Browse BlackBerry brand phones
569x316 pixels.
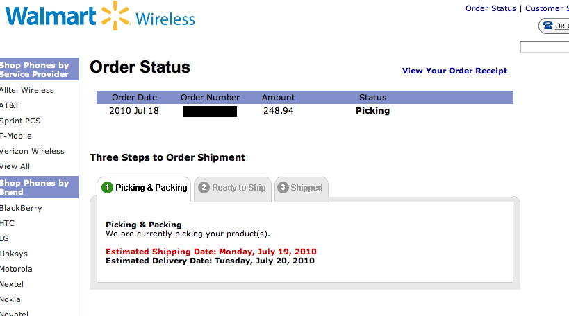[21, 208]
